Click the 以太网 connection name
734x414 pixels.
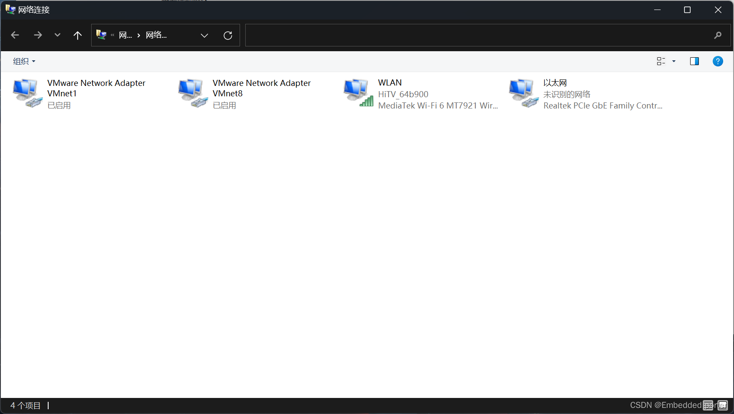point(555,82)
